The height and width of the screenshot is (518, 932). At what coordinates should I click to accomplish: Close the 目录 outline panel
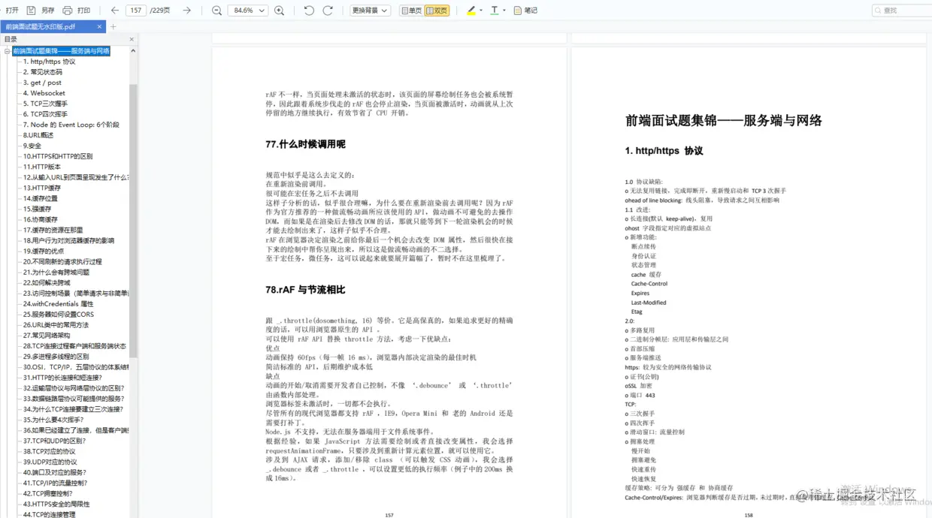tap(132, 39)
